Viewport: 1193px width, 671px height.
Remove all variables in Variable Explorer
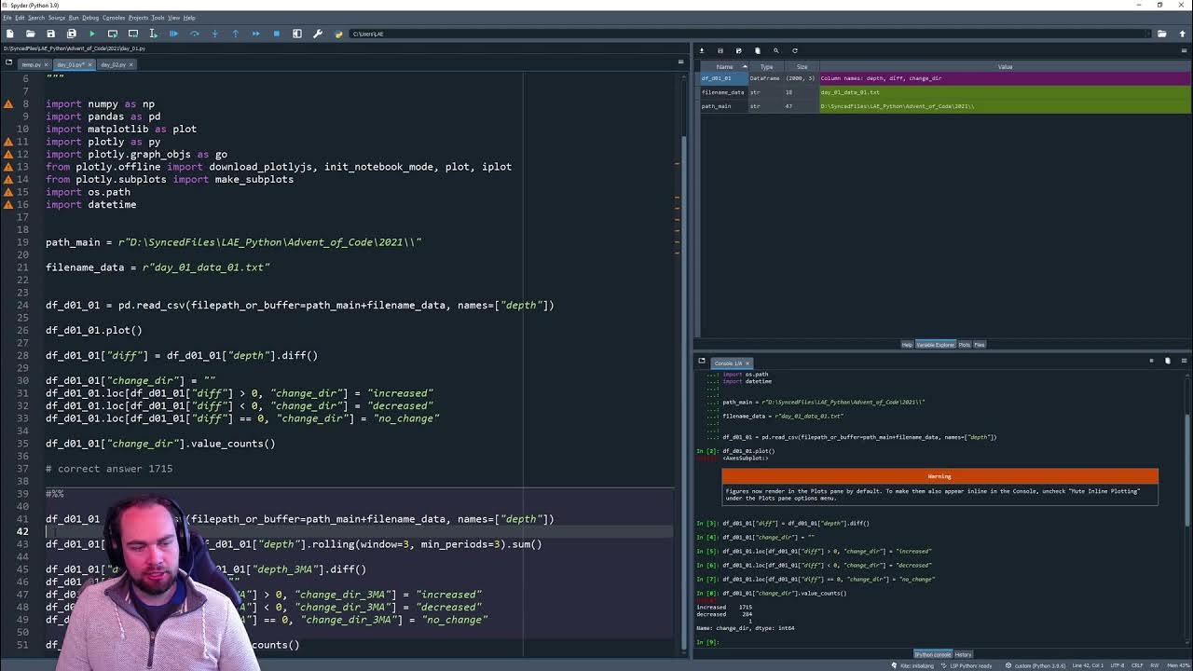coord(758,50)
